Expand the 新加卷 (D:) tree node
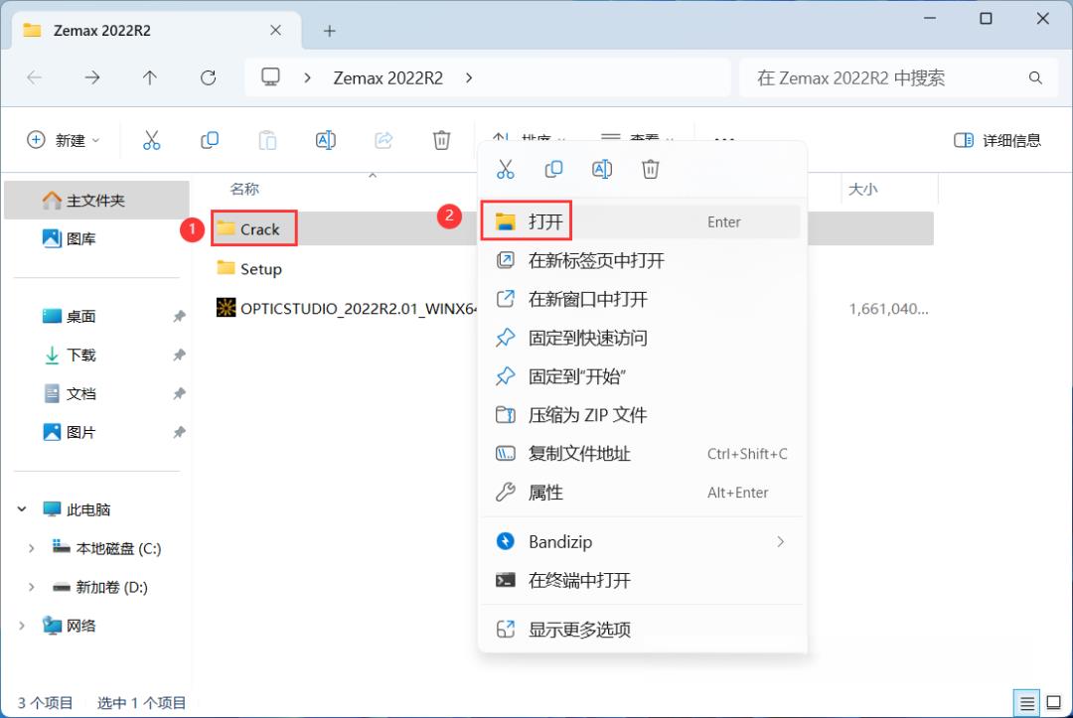This screenshot has width=1073, height=718. click(x=31, y=587)
